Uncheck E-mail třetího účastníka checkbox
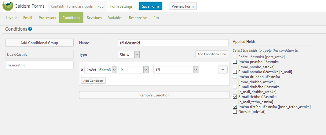Viewport: 326px width, 135px height. pos(235,97)
